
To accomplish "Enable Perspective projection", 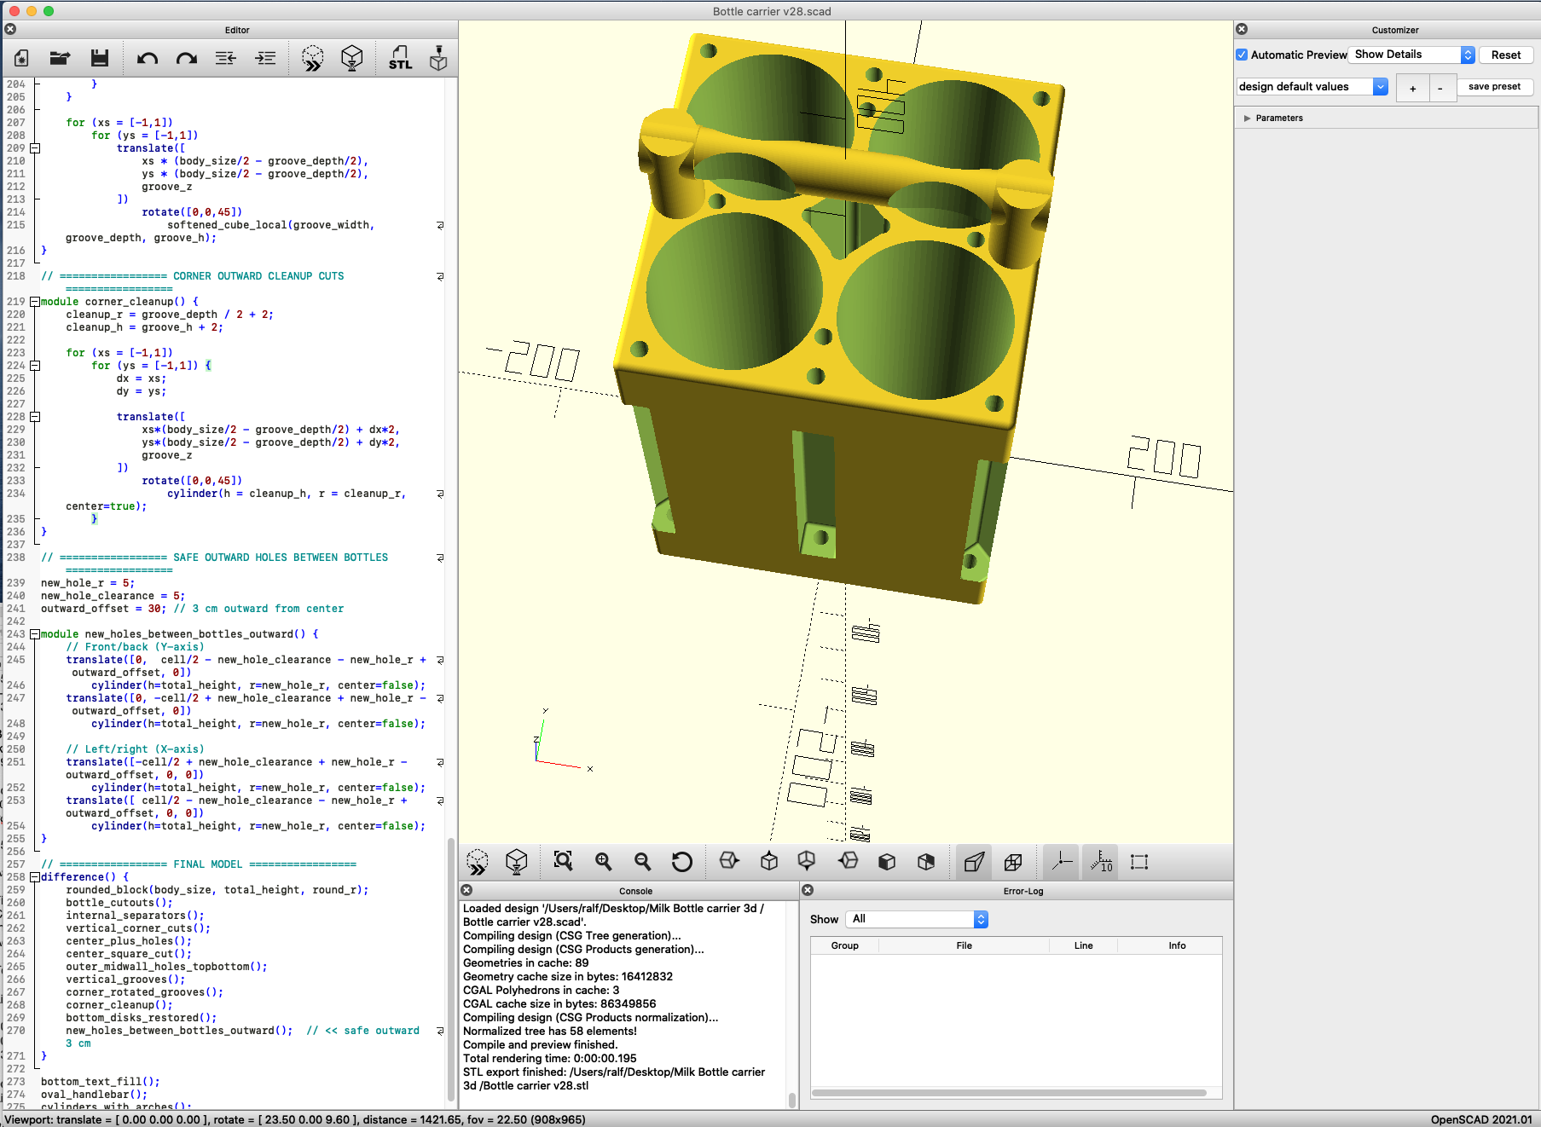I will 974,862.
